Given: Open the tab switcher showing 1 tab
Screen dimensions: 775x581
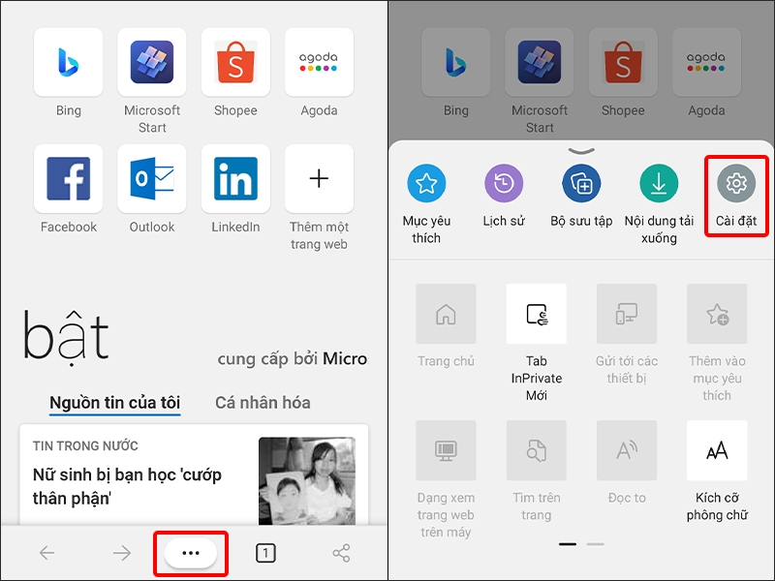Looking at the screenshot, I should click(x=266, y=552).
